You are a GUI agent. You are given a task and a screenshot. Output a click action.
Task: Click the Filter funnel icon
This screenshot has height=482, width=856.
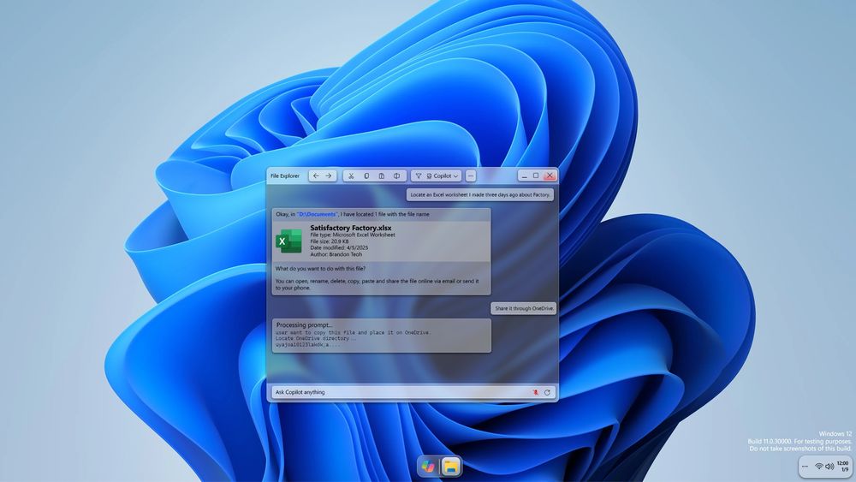419,176
